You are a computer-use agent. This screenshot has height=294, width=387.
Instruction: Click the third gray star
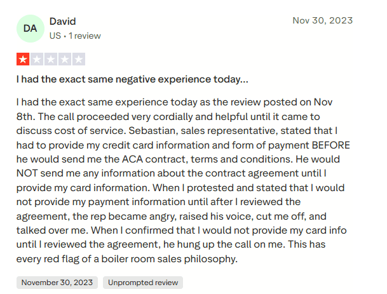click(50, 60)
